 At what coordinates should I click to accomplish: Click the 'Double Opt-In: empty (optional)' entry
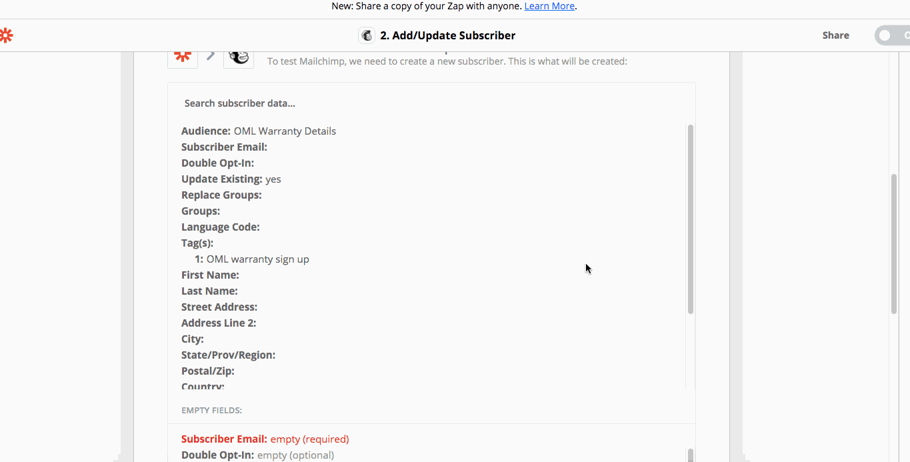(257, 455)
